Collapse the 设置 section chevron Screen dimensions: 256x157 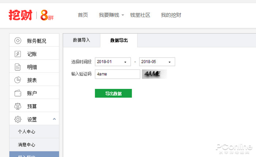[x=54, y=119]
